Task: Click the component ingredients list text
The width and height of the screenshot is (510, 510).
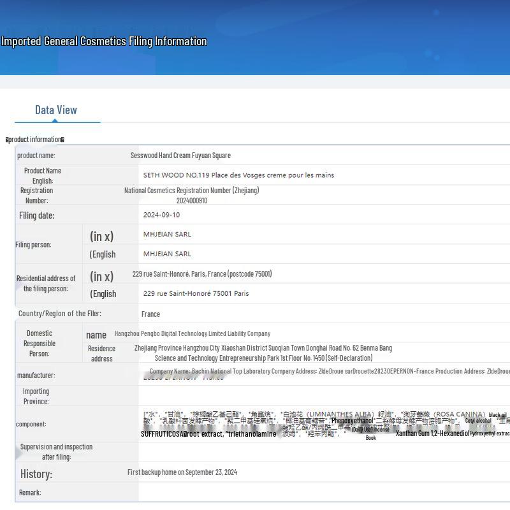Action: 319,424
